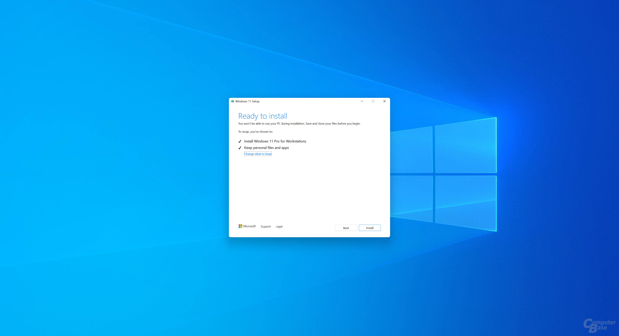Open the Support link
Viewport: 619px width, 336px height.
tap(266, 226)
